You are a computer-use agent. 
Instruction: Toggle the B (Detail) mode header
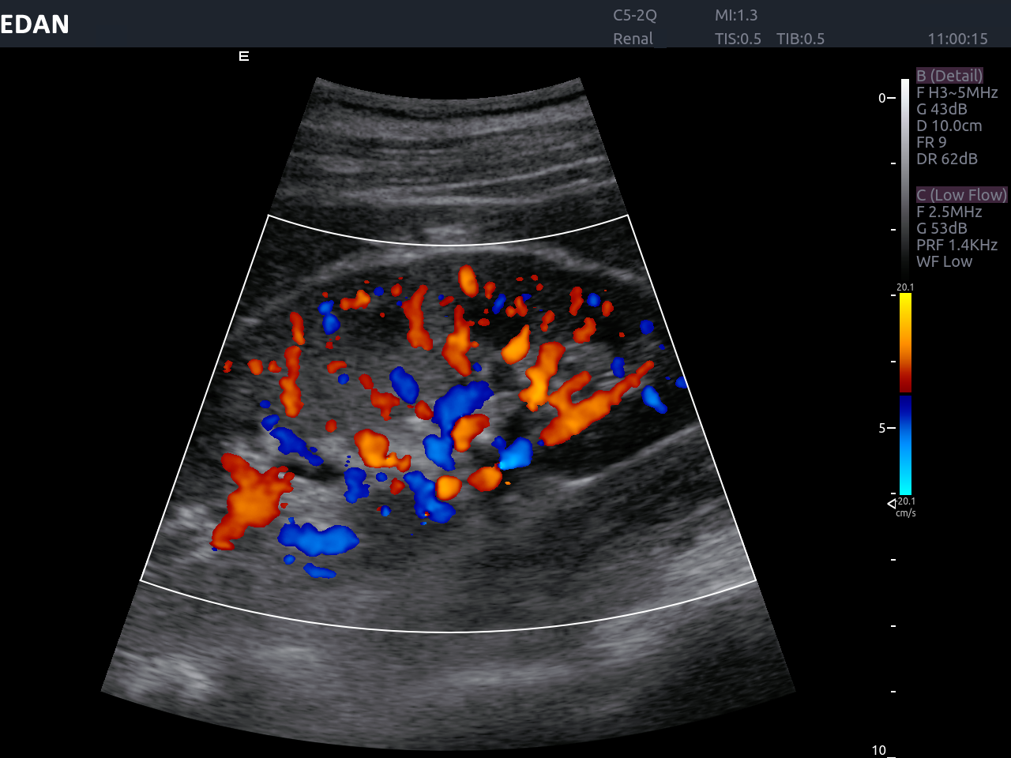(949, 75)
